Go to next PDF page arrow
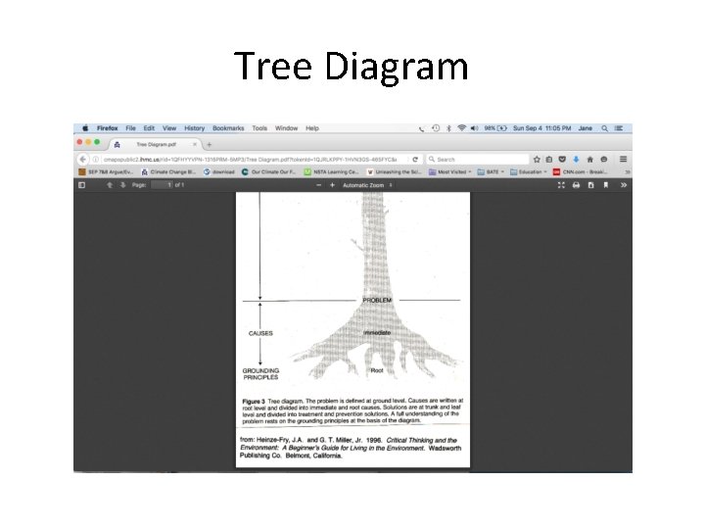The height and width of the screenshot is (529, 705). click(122, 185)
